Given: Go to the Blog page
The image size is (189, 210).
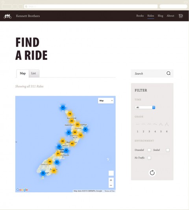Looking at the screenshot, I should click(160, 16).
